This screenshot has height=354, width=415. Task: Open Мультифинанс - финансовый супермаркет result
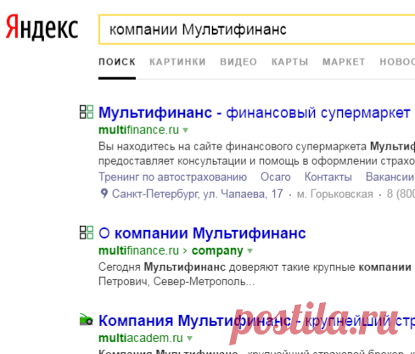254,113
